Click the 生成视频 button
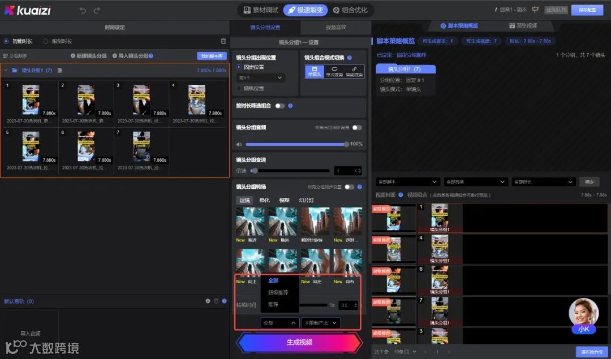Viewport: 611px width, 359px height. coord(300,342)
